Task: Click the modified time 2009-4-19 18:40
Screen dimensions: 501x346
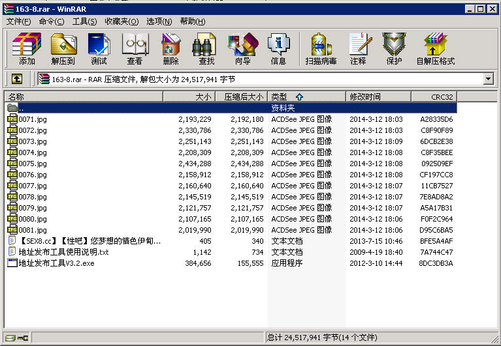Action: [376, 252]
